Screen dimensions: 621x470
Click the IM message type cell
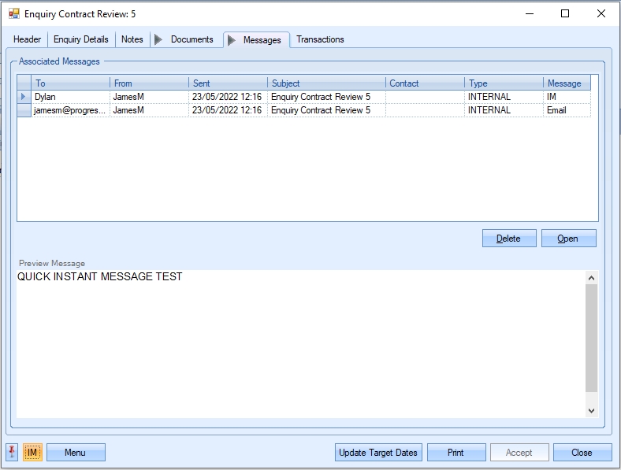coord(567,97)
